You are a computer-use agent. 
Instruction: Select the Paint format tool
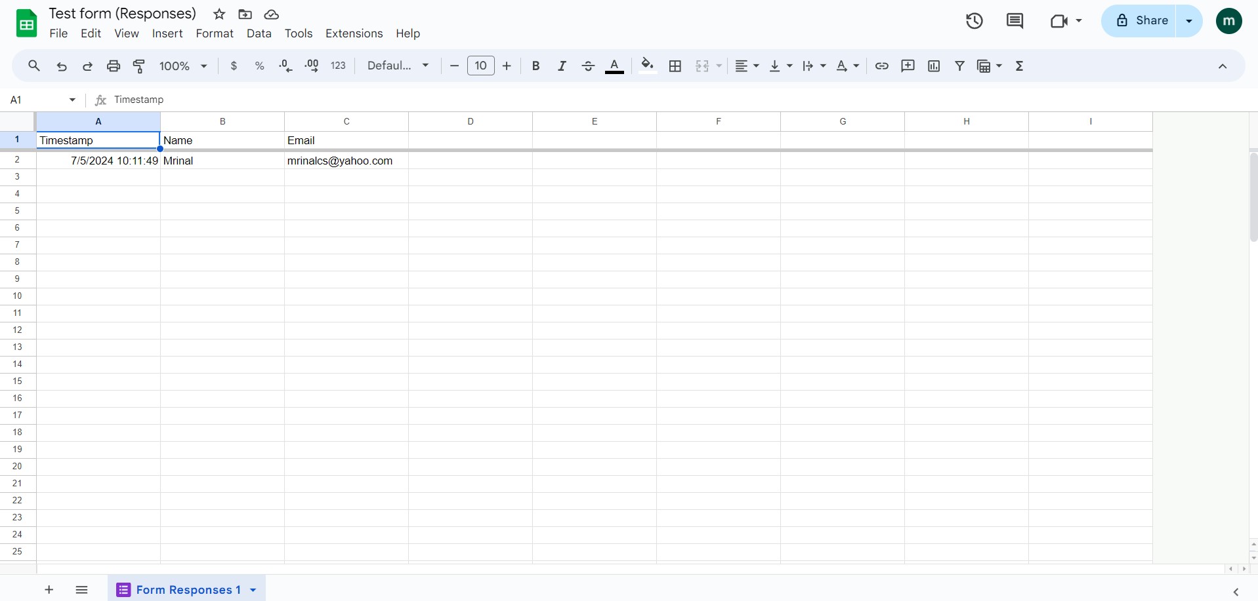point(138,66)
